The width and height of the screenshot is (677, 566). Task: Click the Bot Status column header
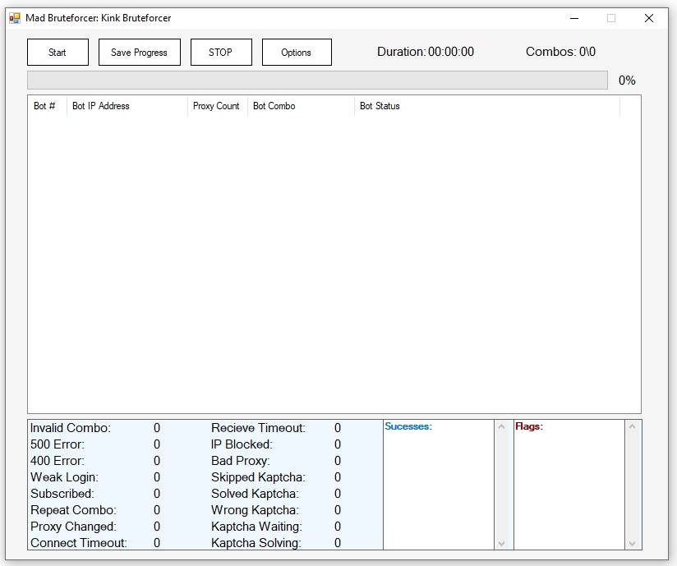click(x=485, y=106)
